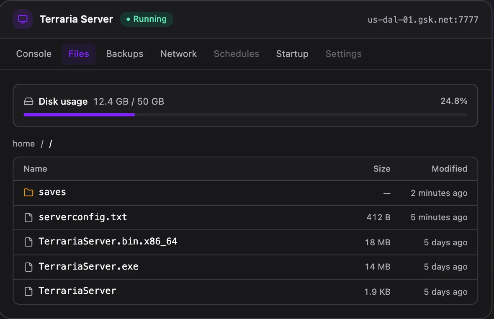Click the 412 B size cell
This screenshot has width=494, height=319.
click(378, 217)
